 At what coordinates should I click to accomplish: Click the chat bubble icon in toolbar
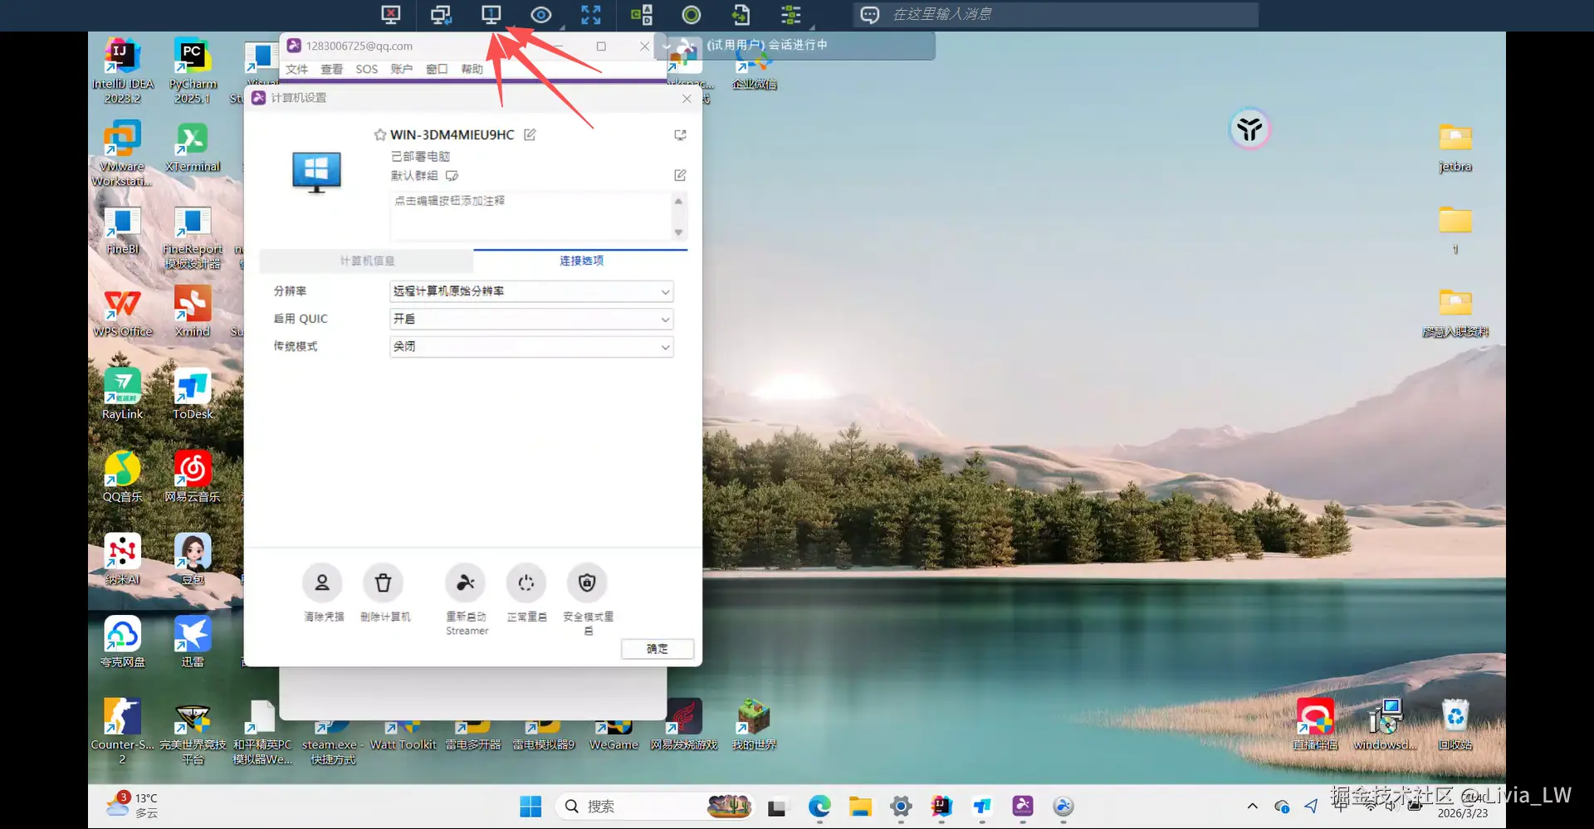(x=870, y=15)
